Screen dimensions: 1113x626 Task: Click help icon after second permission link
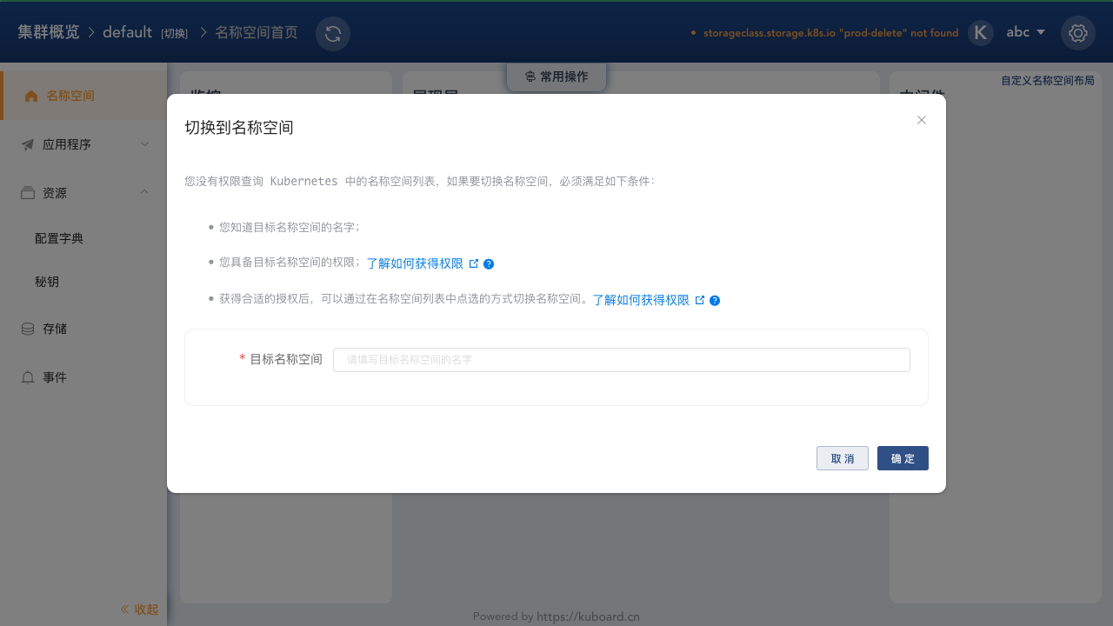pyautogui.click(x=715, y=301)
